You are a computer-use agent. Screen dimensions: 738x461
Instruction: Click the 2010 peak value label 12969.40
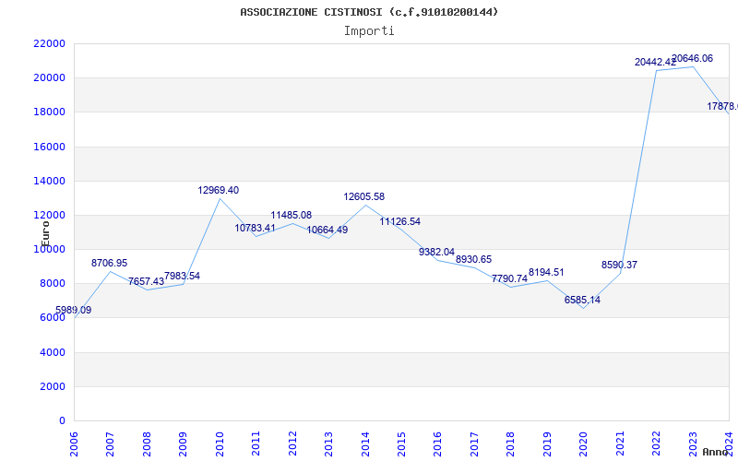coord(218,191)
